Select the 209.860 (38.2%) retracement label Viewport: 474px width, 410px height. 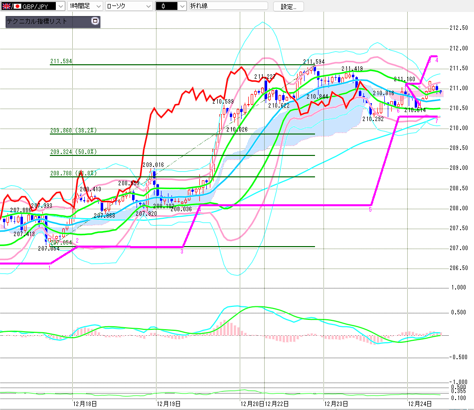73,131
